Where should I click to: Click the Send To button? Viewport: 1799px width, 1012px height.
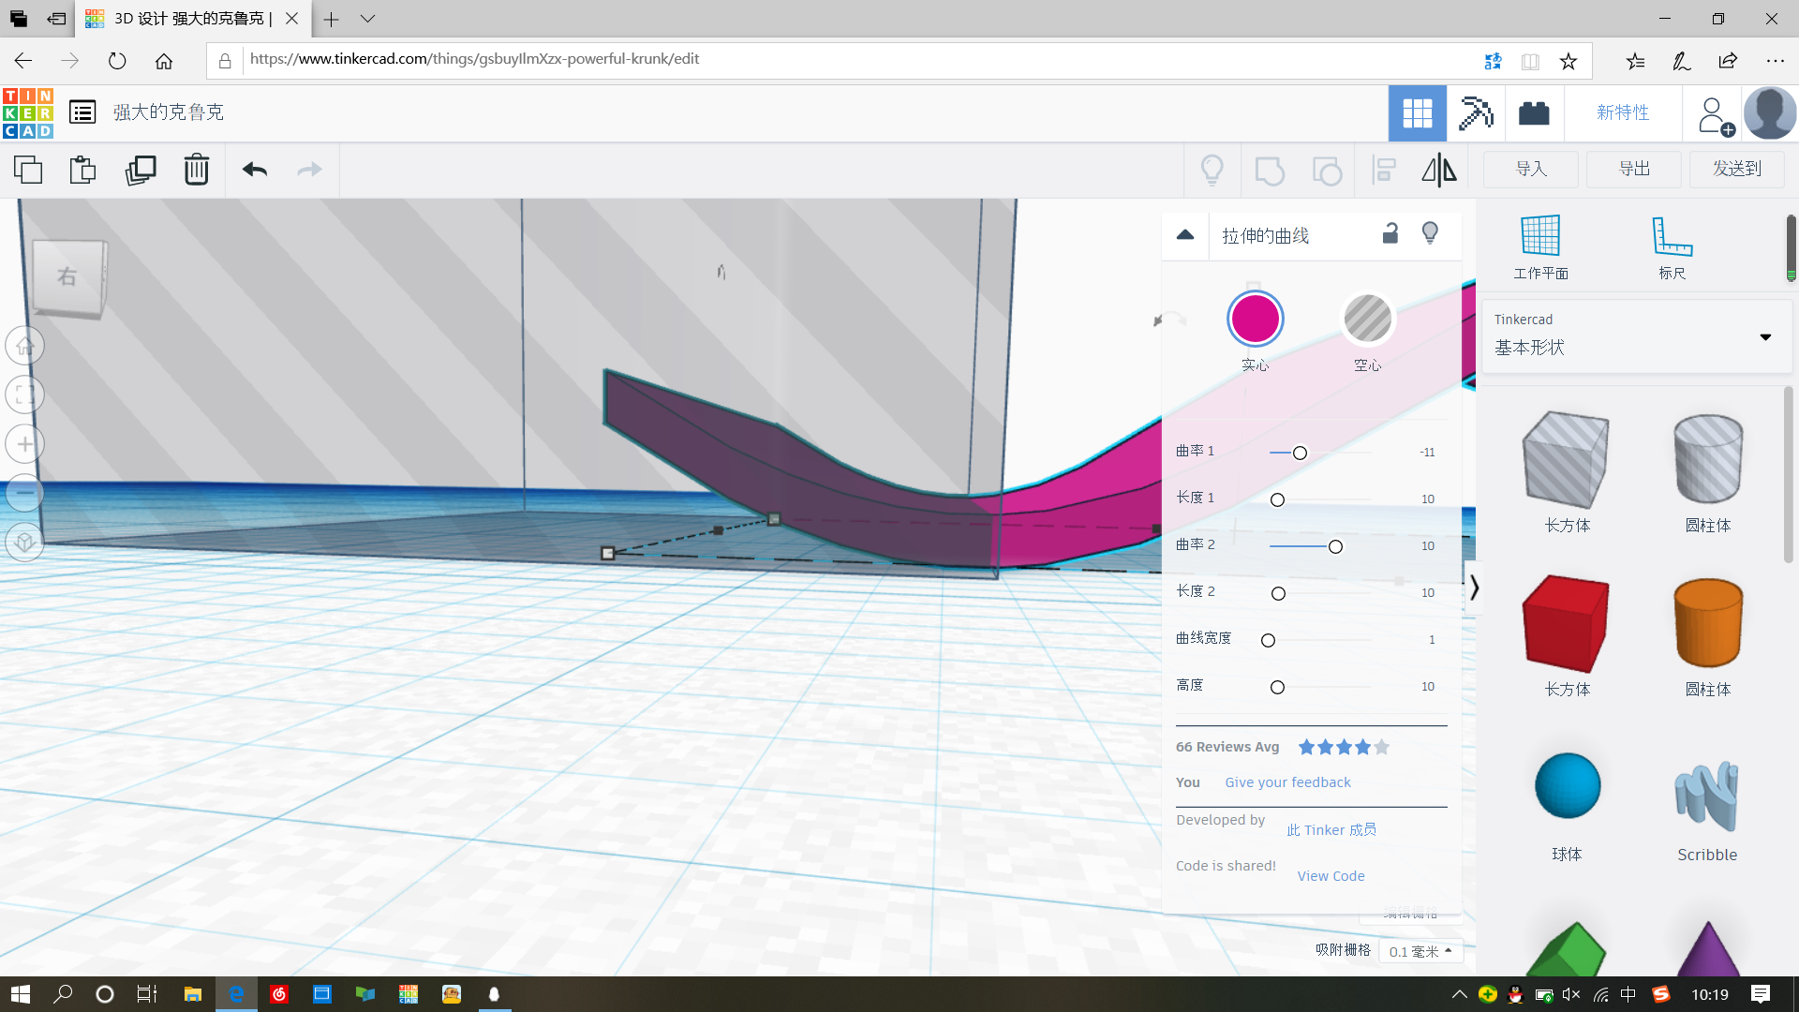coord(1737,169)
